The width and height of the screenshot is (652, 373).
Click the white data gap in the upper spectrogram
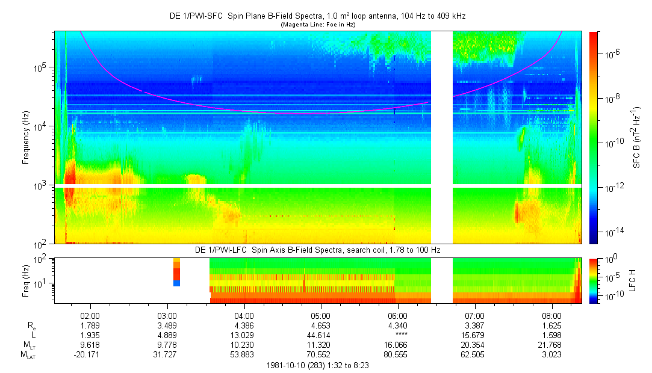pos(442,108)
